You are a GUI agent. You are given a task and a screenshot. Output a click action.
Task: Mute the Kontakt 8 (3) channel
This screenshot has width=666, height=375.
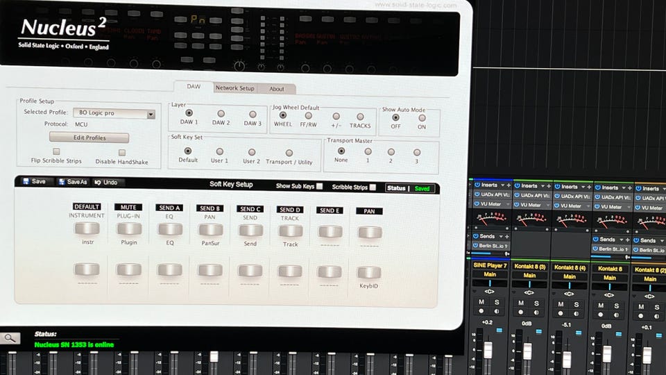(x=521, y=303)
